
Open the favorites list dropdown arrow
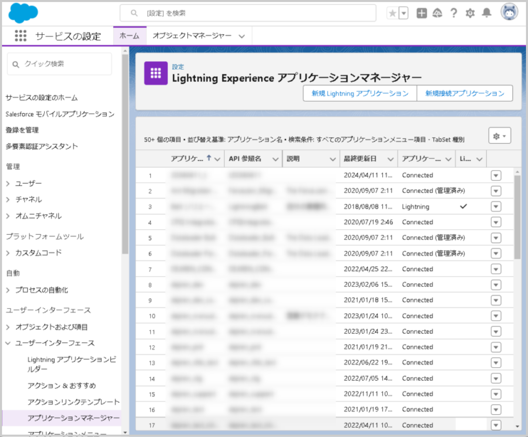point(403,13)
